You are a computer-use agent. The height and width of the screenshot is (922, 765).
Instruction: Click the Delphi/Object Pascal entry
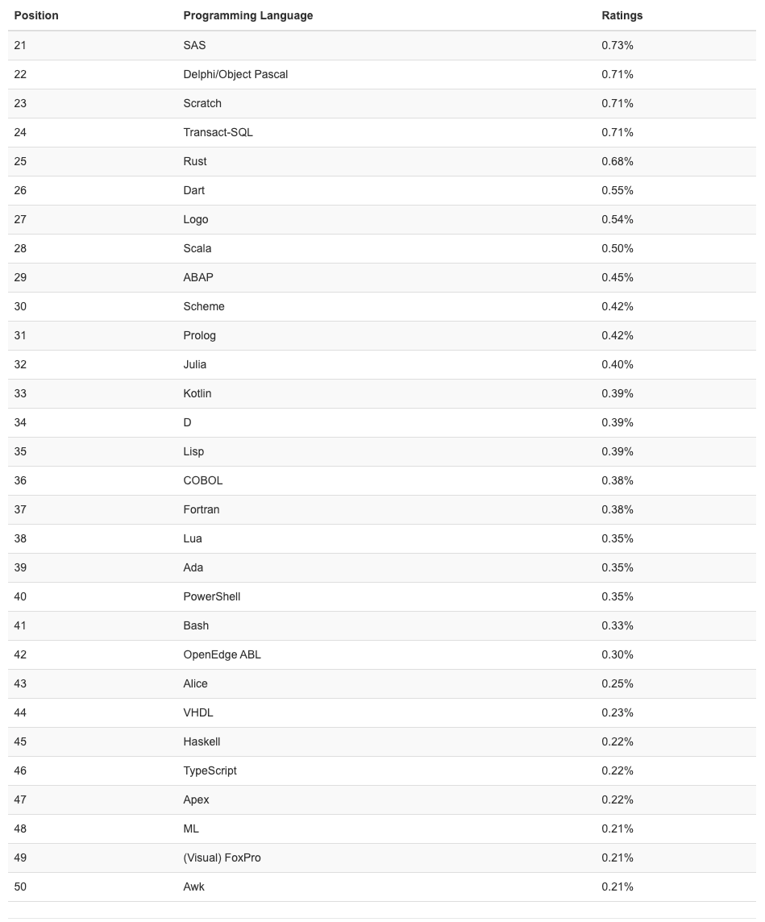[x=235, y=74]
